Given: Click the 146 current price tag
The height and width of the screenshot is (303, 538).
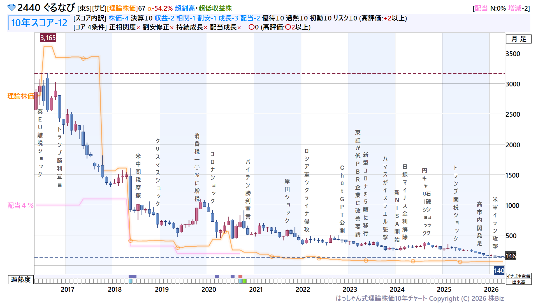Looking at the screenshot, I should pos(511,256).
